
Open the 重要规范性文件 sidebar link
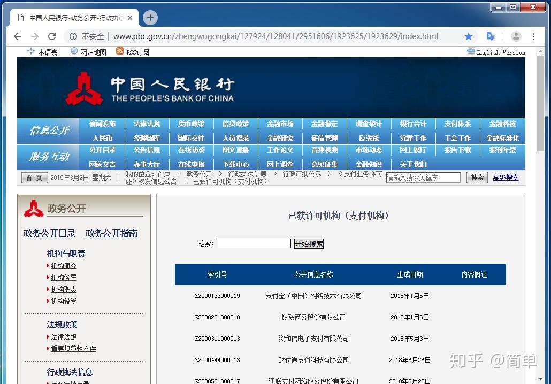73,349
